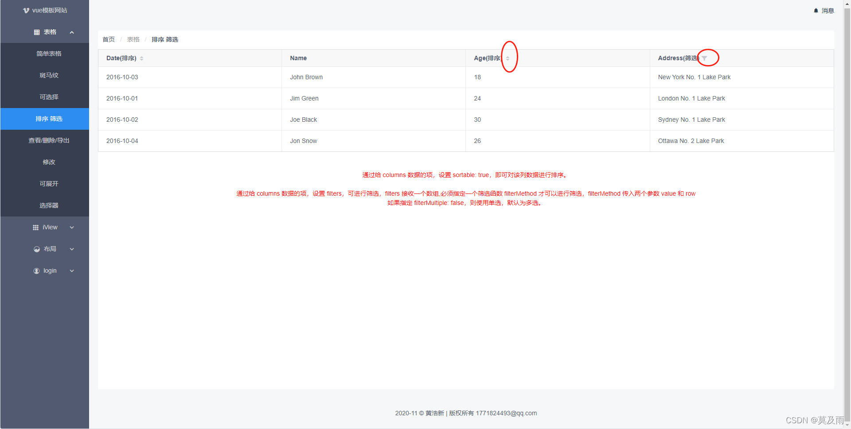
Task: Select the 排序 筛选 menu item
Action: pyautogui.click(x=45, y=119)
